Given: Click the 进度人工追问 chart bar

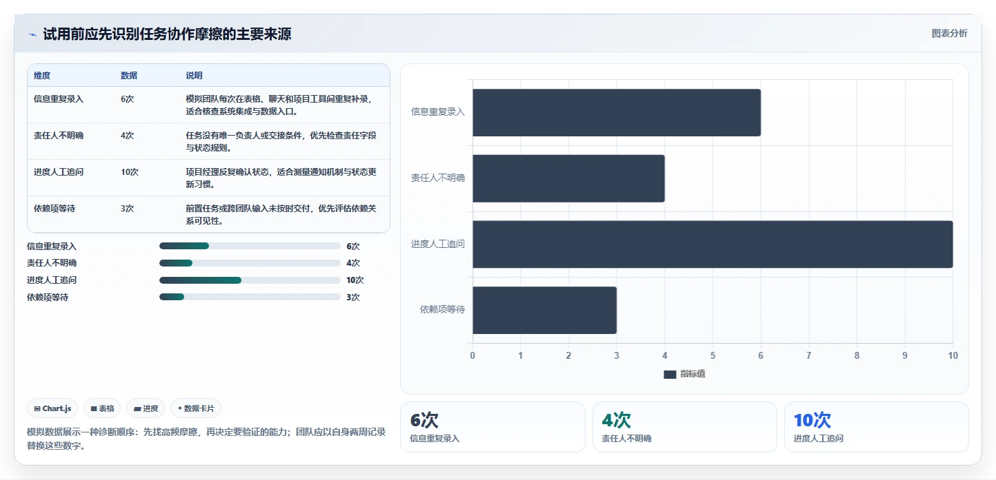Looking at the screenshot, I should click(x=713, y=244).
